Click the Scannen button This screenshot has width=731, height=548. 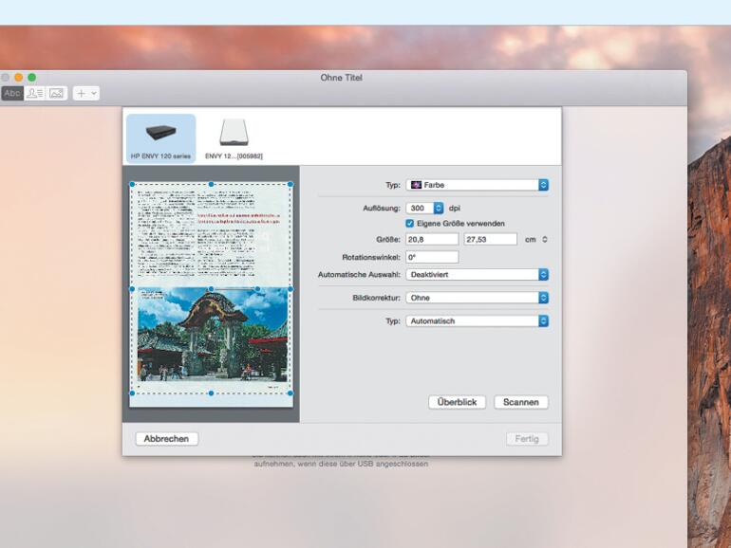(x=521, y=402)
